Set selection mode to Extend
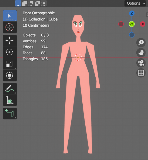Viewport: 148px width, 160px height. (x=24, y=3)
